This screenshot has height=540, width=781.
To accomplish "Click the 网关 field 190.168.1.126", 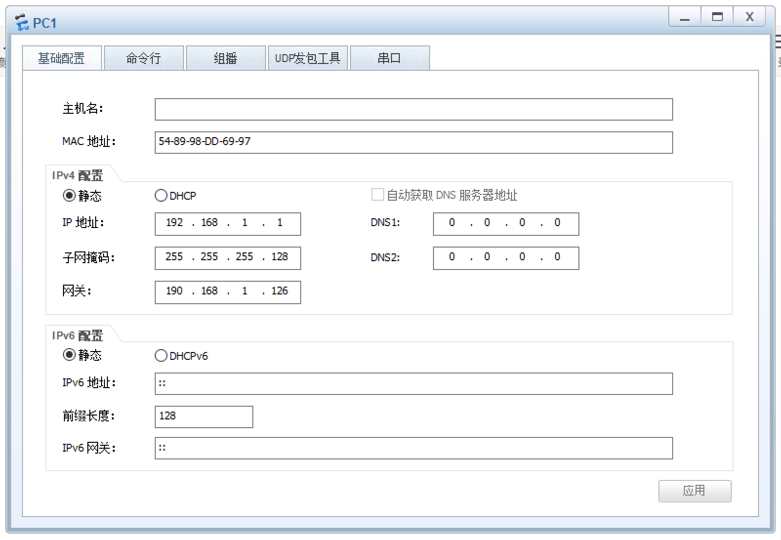I will coord(228,292).
